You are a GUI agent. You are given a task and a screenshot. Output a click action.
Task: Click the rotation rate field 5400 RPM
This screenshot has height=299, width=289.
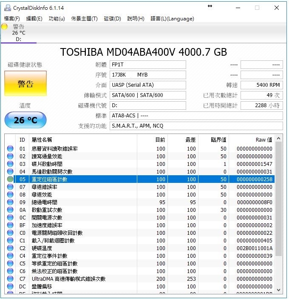click(262, 85)
